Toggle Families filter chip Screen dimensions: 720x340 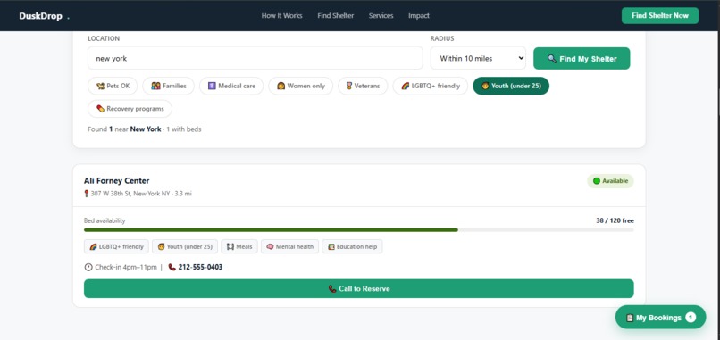pos(169,86)
